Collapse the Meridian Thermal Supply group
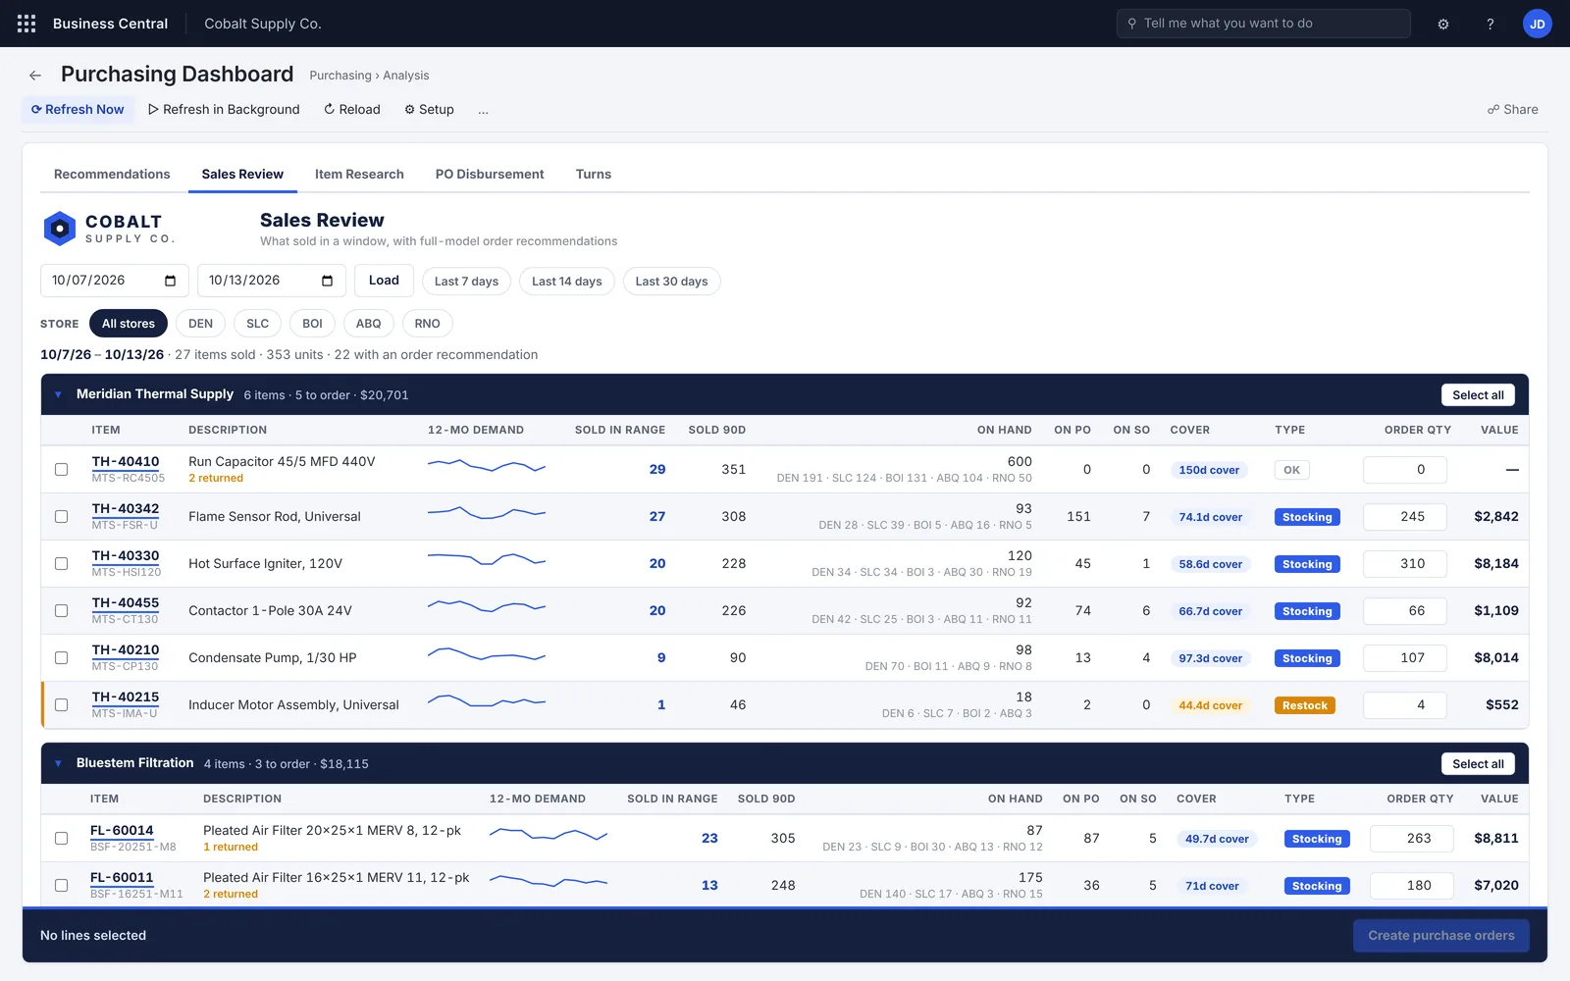This screenshot has width=1570, height=981. coord(58,394)
